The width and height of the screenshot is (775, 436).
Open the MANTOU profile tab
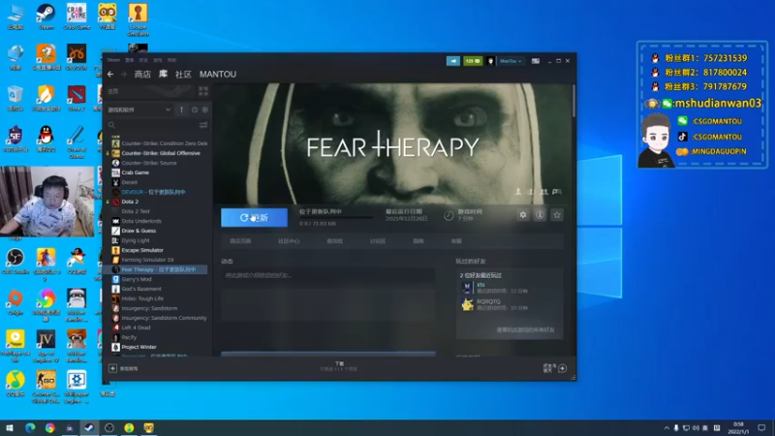point(218,75)
